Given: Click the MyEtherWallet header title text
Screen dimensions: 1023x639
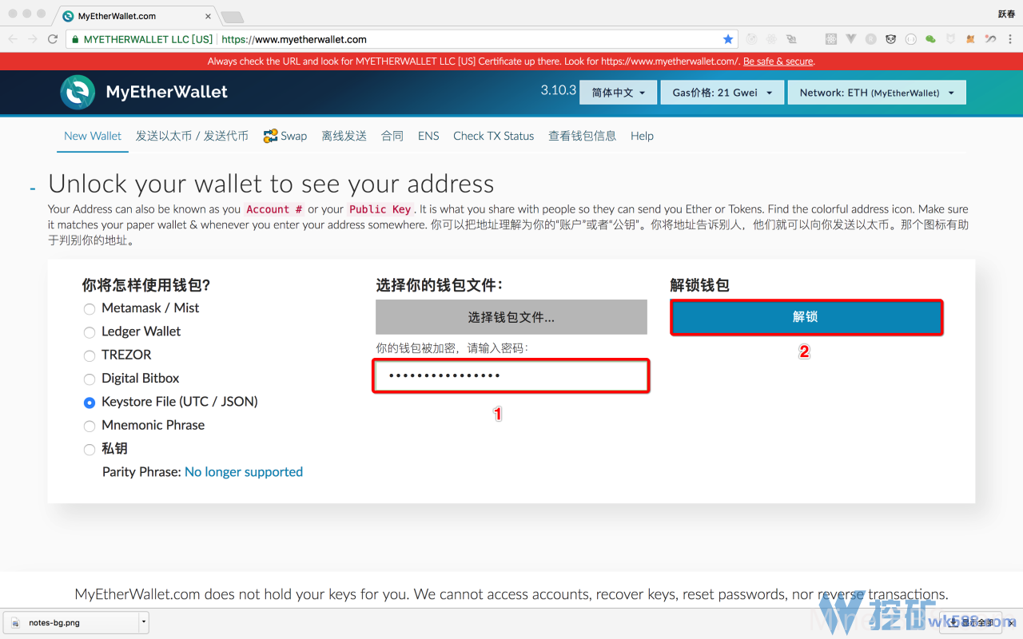Looking at the screenshot, I should pyautogui.click(x=167, y=92).
